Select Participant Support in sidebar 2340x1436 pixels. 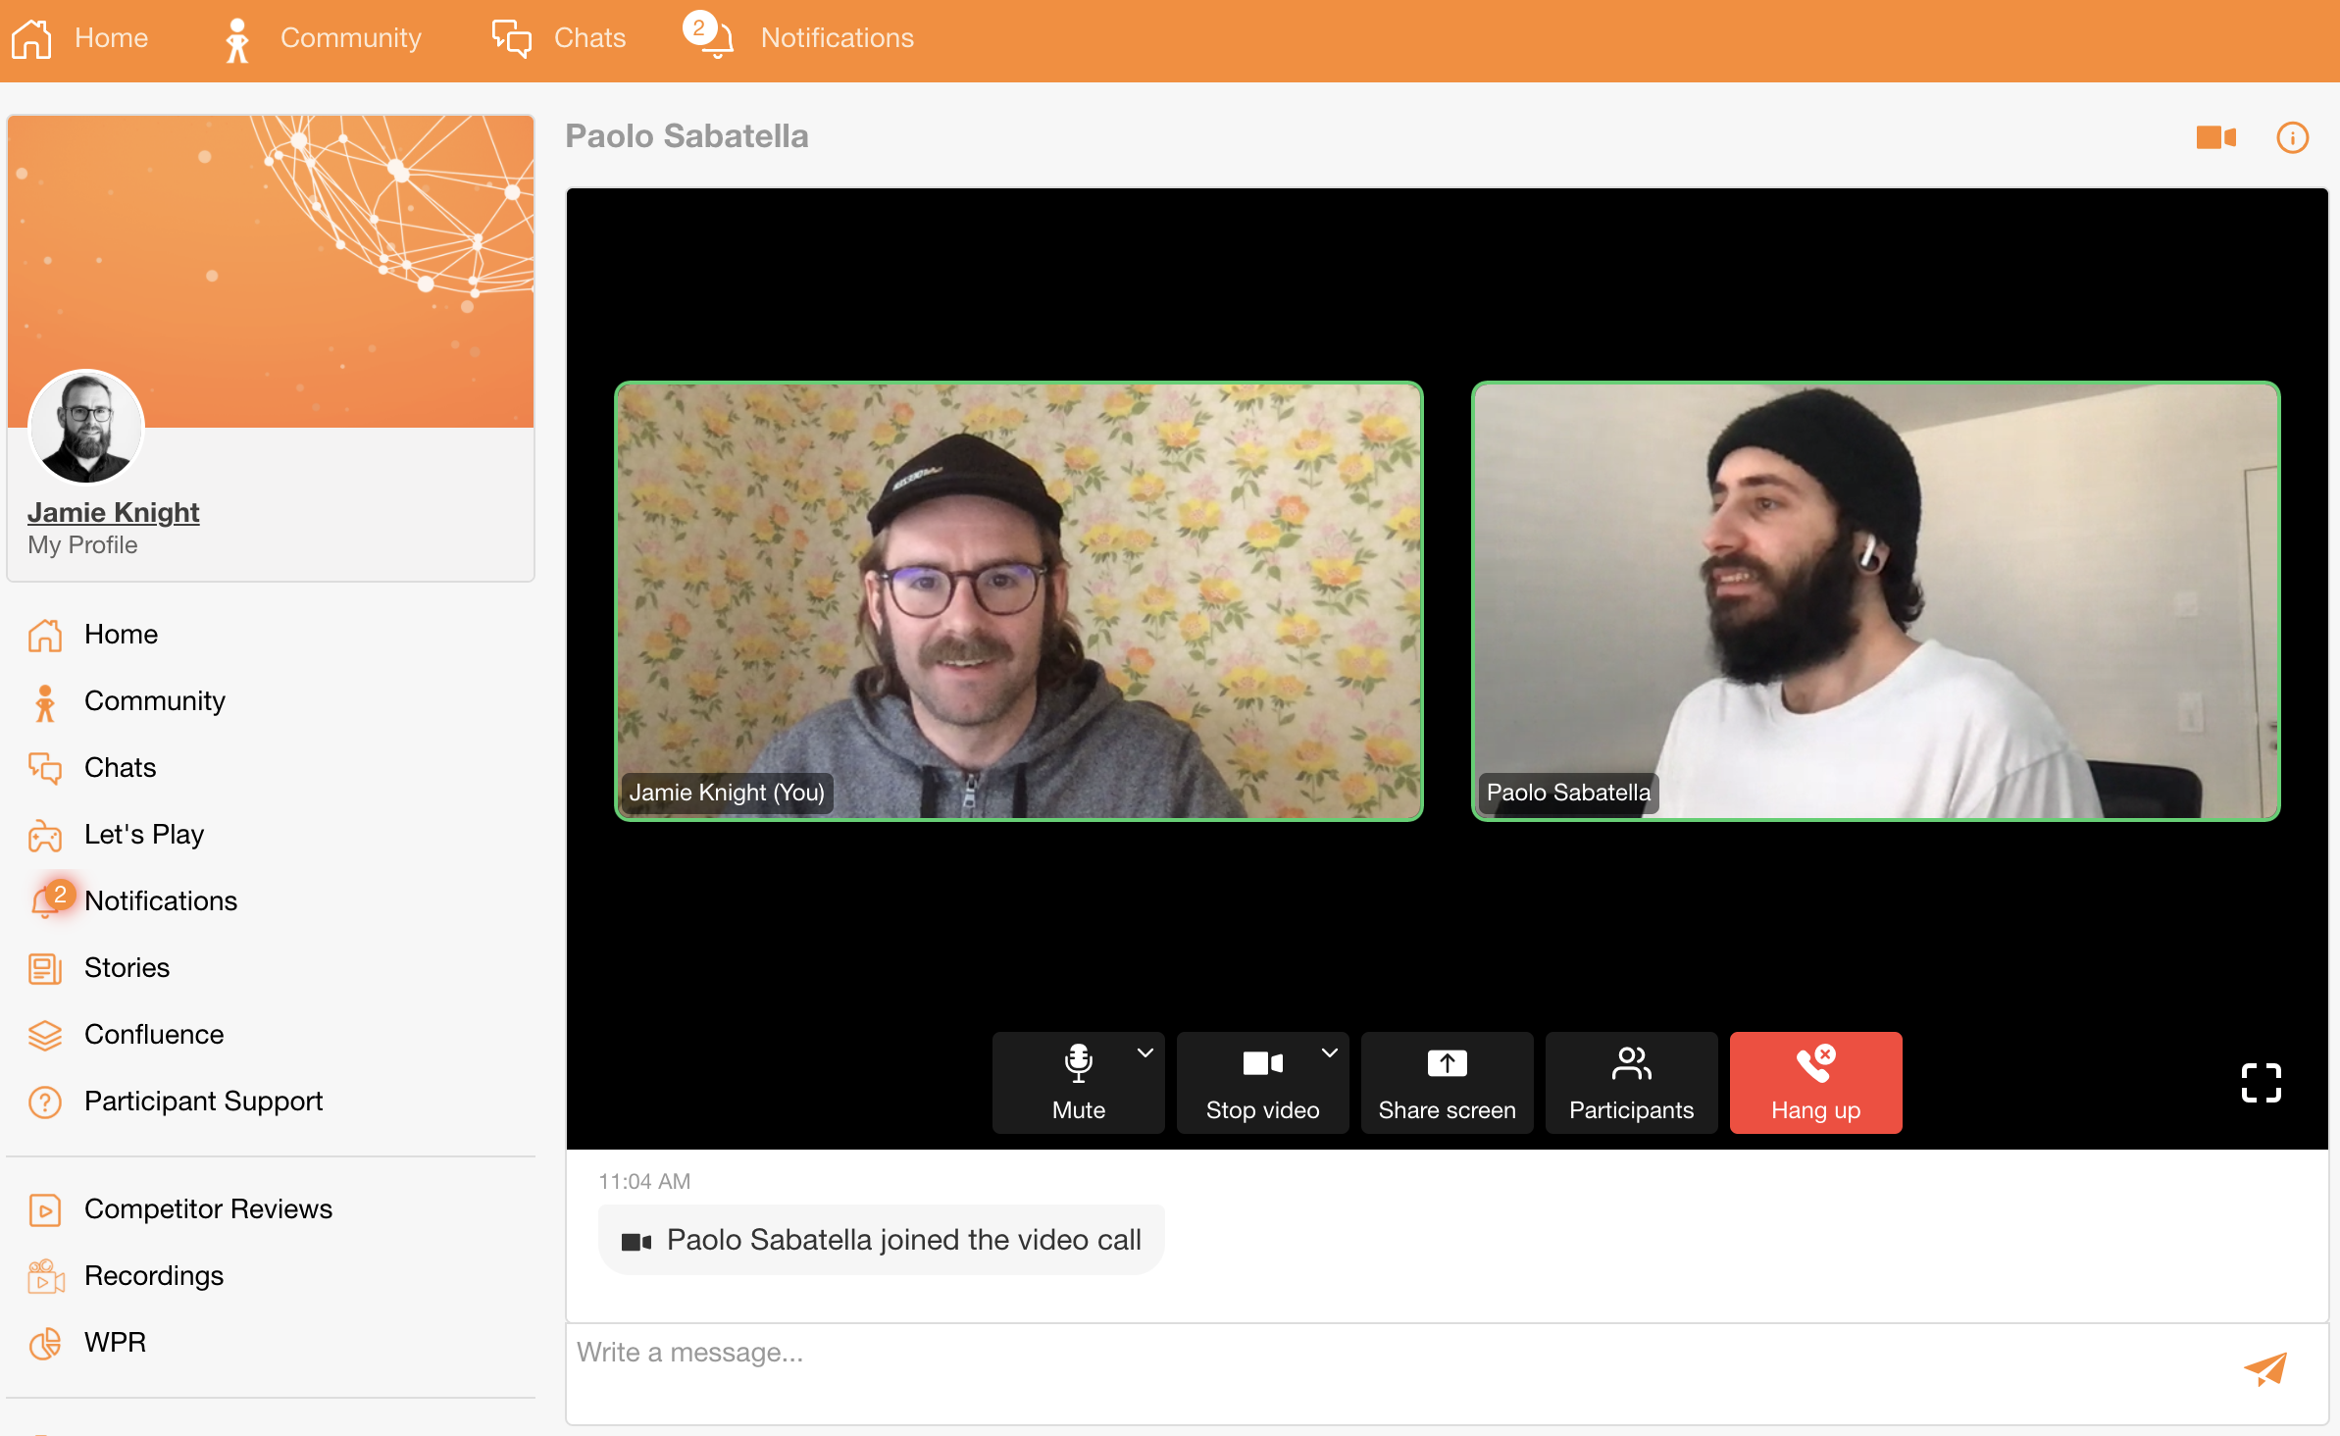tap(203, 1102)
